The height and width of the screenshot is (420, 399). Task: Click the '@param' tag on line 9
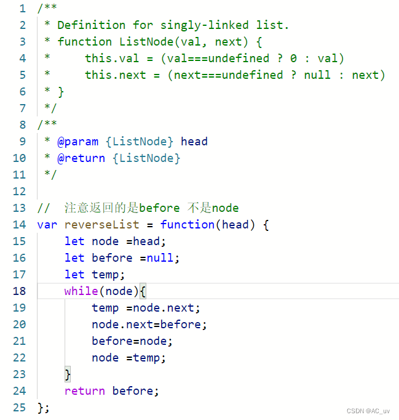click(x=78, y=142)
